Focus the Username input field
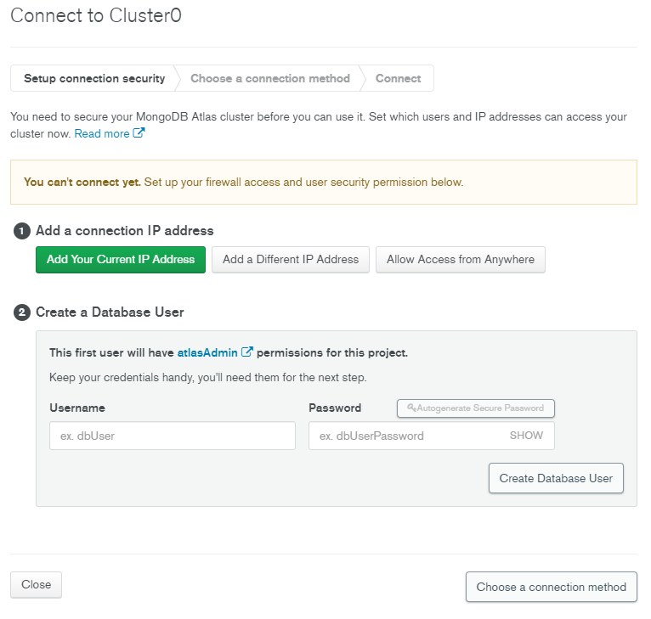This screenshot has height=619, width=651. [173, 436]
